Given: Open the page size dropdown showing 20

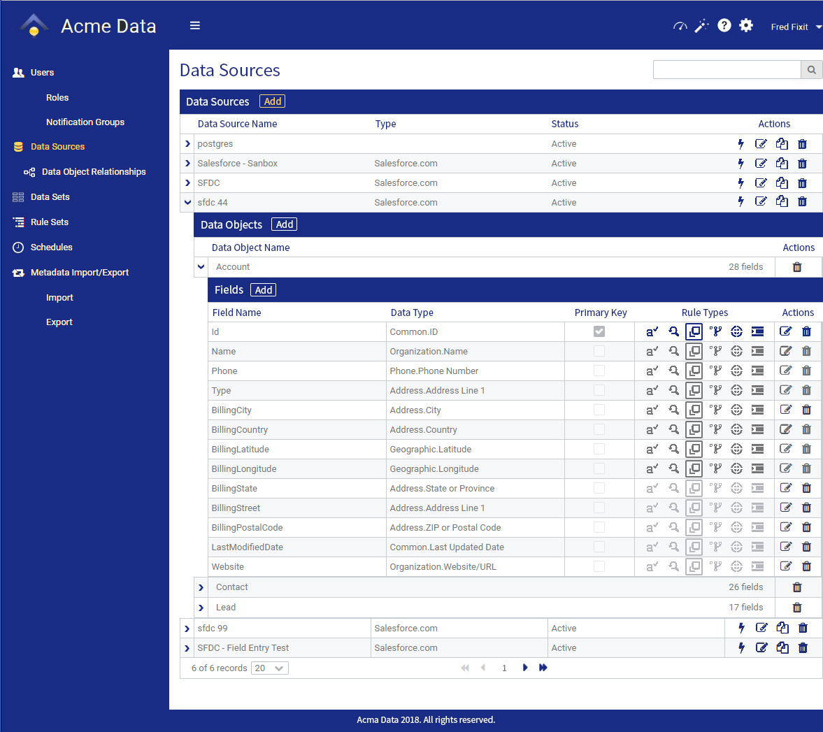Looking at the screenshot, I should (x=270, y=668).
